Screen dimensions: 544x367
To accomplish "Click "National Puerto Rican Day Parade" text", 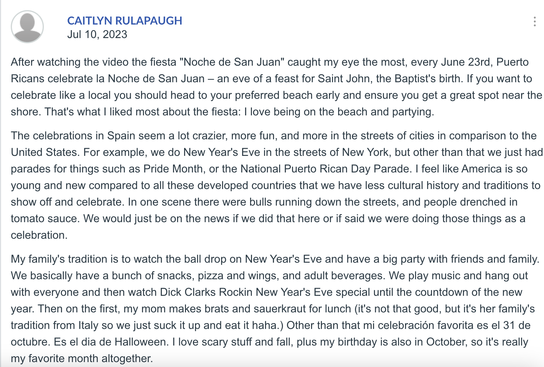I will (325, 169).
